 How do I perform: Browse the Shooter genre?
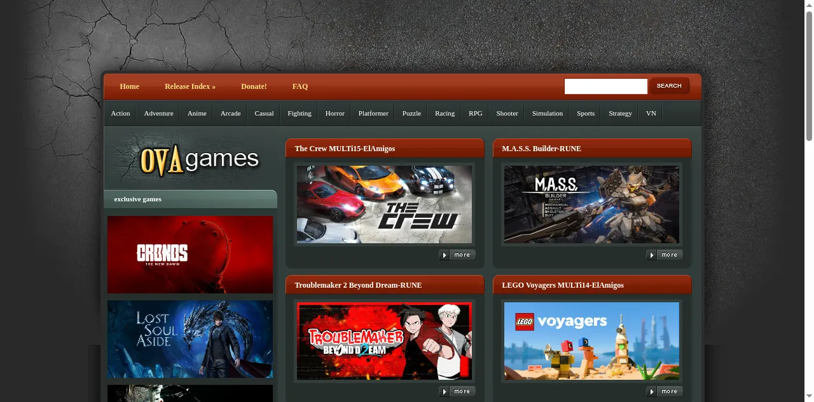click(507, 113)
